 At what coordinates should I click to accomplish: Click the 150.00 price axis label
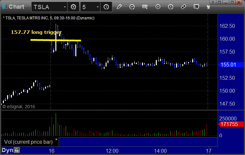coord(227,91)
